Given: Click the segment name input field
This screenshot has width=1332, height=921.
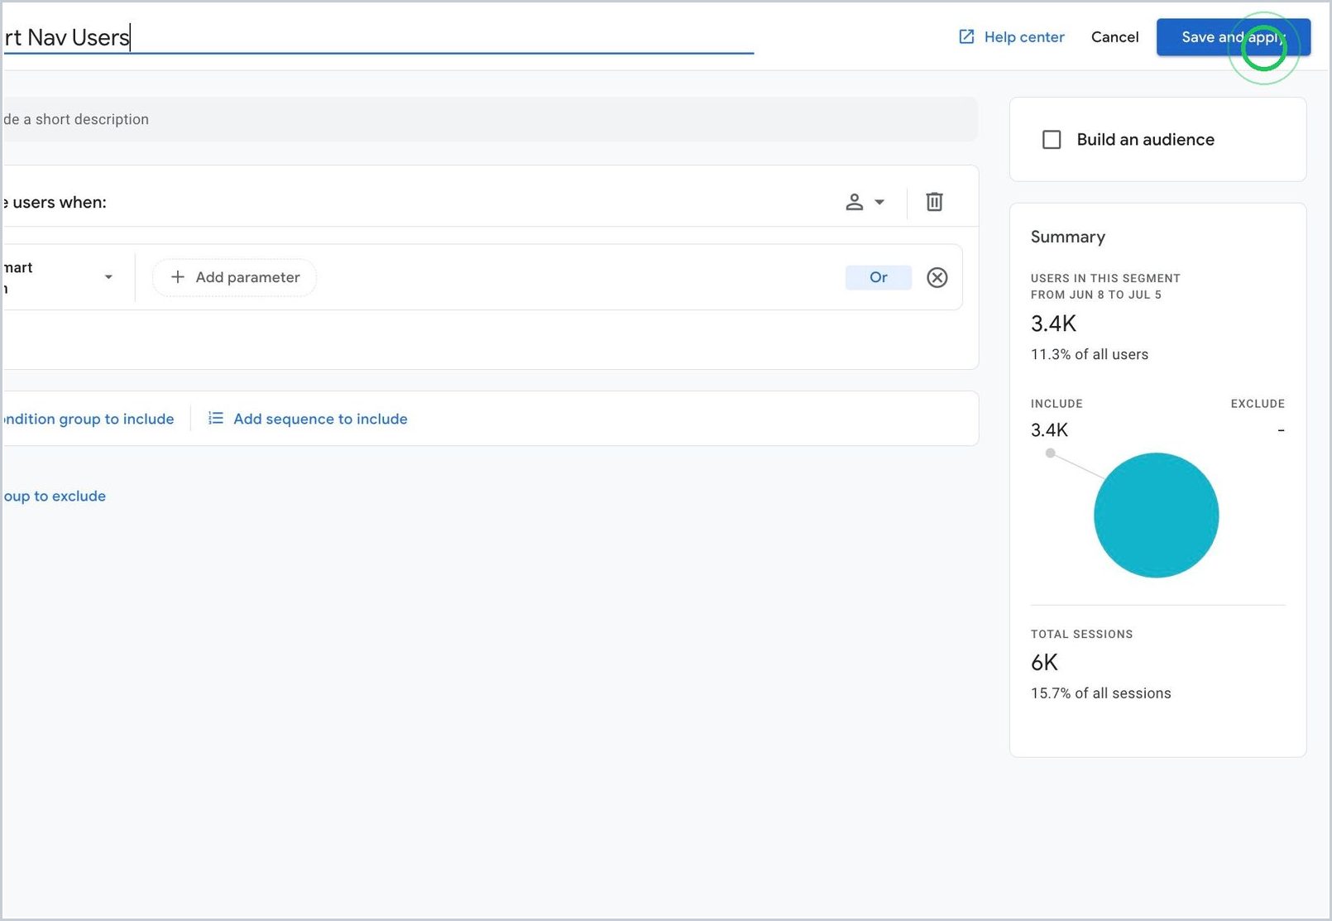Looking at the screenshot, I should point(378,37).
